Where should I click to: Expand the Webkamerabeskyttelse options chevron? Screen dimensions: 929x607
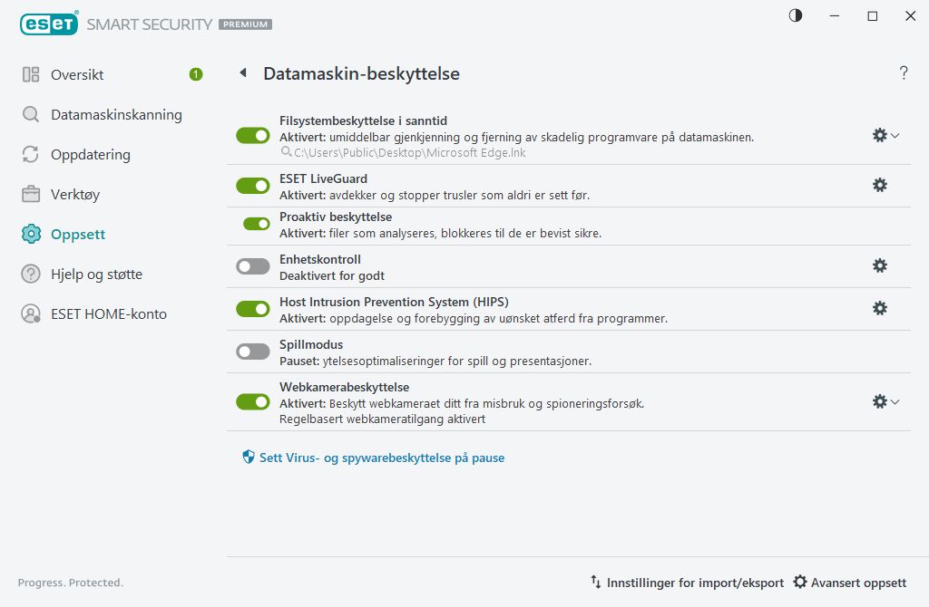[895, 400]
